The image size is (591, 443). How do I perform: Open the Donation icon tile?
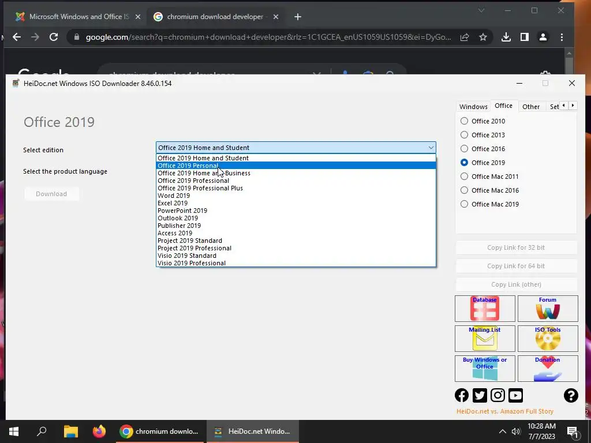[548, 369]
